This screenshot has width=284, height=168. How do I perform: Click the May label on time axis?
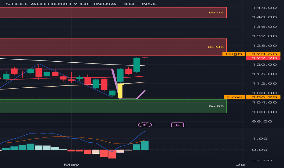click(71, 165)
